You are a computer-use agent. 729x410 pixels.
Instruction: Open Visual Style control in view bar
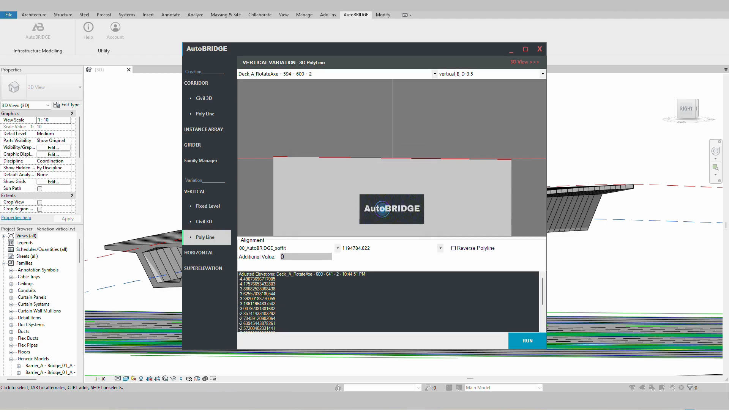[126, 378]
